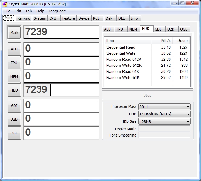
Task: Click the ALU score field
Action: (x=61, y=49)
